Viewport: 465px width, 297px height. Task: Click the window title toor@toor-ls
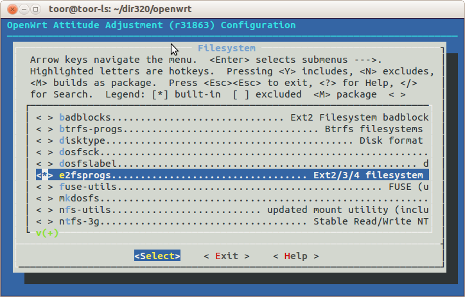click(120, 9)
